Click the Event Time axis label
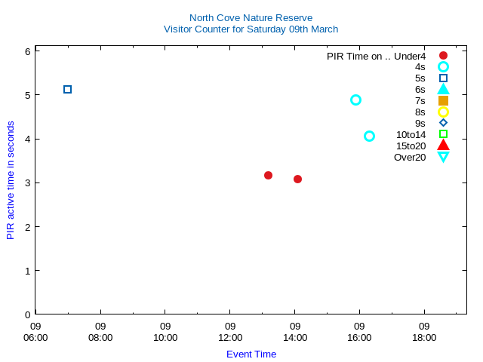Viewport: 483px width, 362px height. point(251,354)
